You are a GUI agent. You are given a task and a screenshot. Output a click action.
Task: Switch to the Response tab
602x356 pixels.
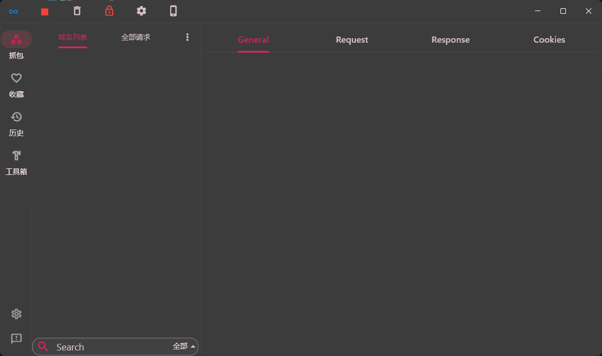450,39
